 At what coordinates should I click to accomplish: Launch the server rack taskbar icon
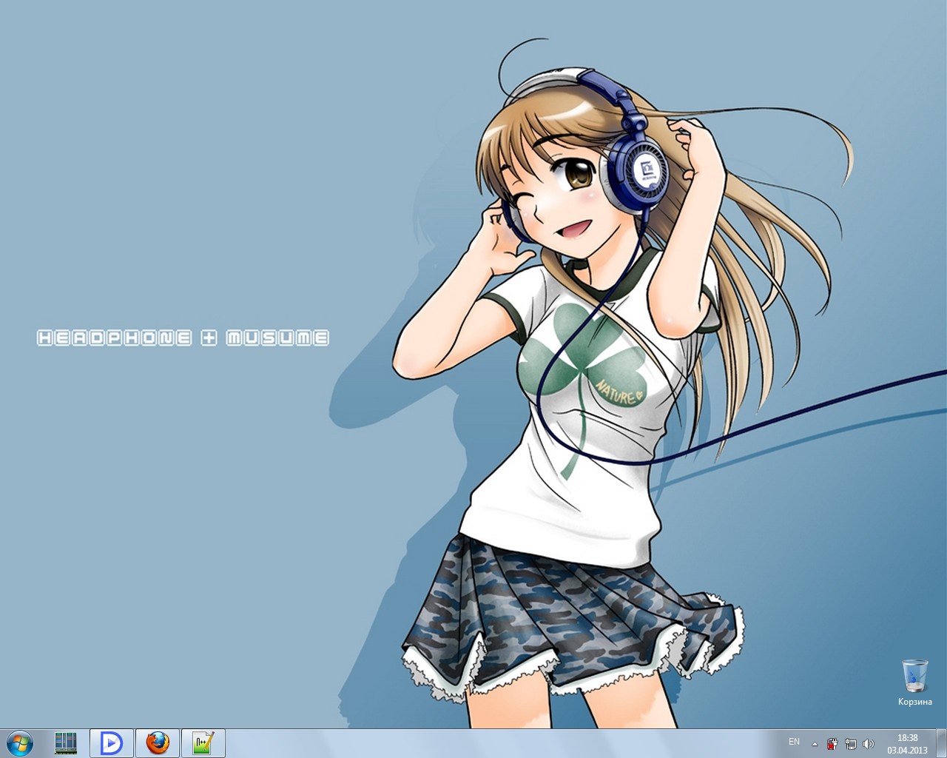coord(66,742)
